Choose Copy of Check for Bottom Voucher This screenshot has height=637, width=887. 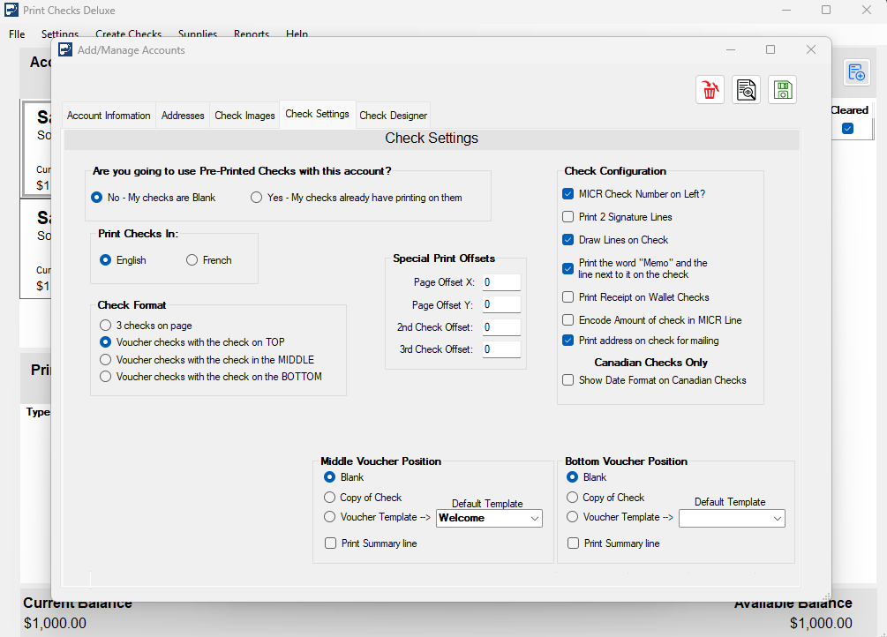pyautogui.click(x=572, y=497)
